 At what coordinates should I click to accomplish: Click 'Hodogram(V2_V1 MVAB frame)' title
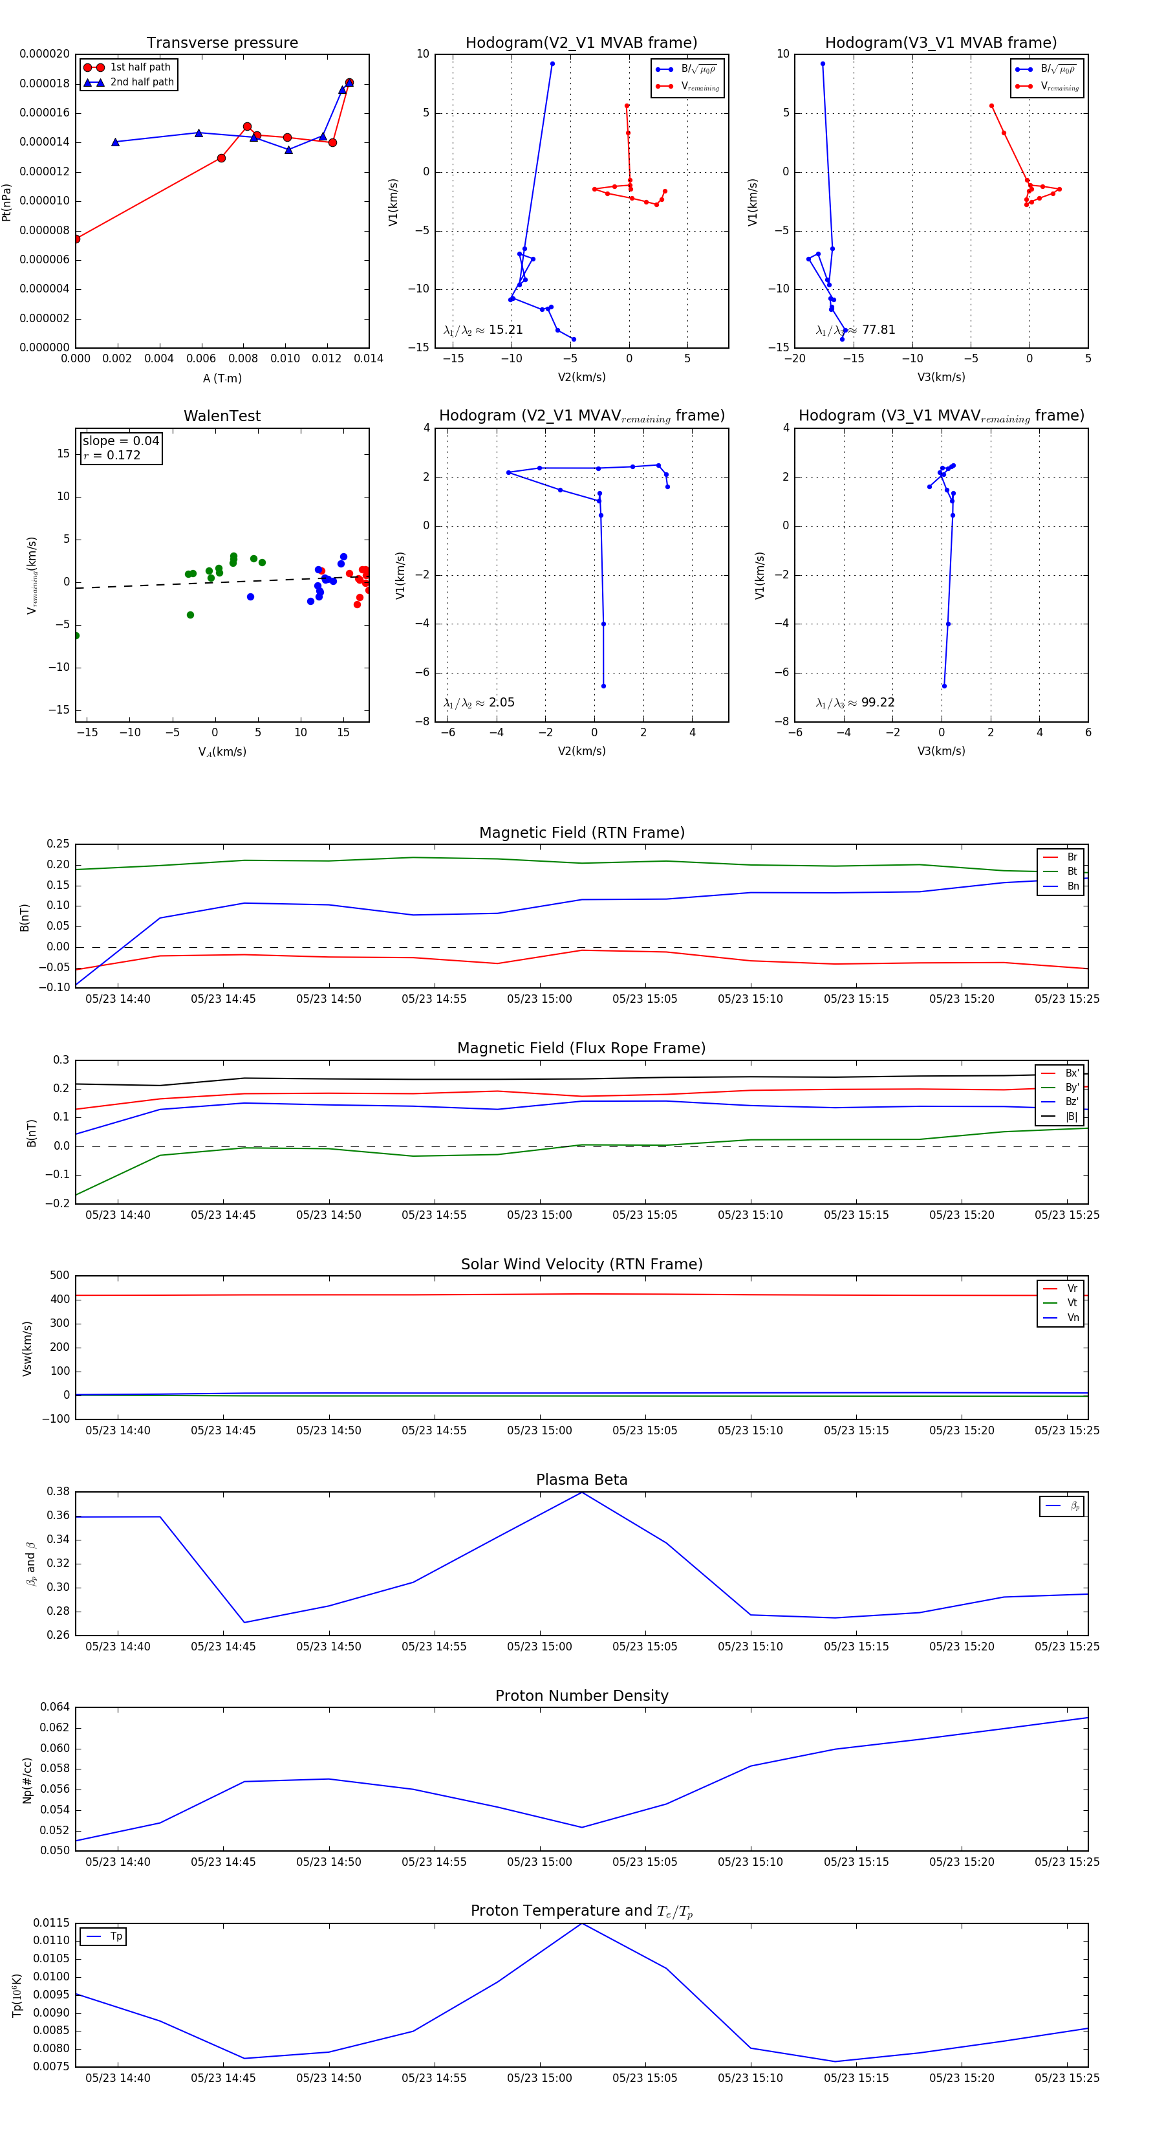pos(581,43)
